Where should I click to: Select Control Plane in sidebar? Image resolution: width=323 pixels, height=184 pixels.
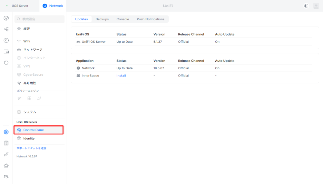coord(39,130)
